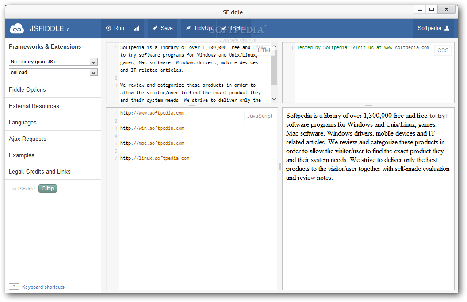Click the HTML panel label
Screen dimensions: 467x302
pos(265,50)
